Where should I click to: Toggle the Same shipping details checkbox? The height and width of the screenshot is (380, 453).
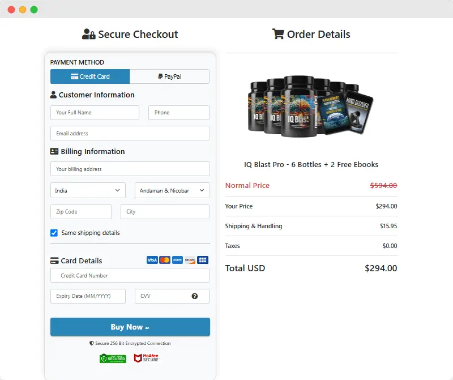54,233
